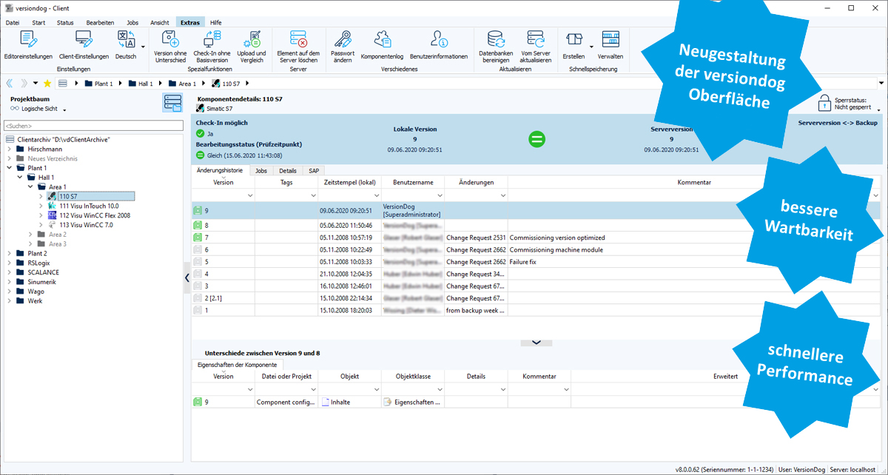Click 'Commissioning version optimized' comment

tap(557, 237)
